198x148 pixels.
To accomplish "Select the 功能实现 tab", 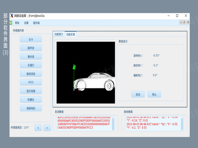I will pyautogui.click(x=71, y=35).
